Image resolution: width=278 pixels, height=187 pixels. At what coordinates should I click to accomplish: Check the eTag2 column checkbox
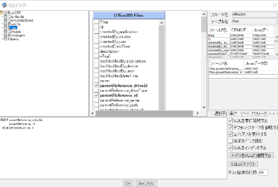click(97, 56)
